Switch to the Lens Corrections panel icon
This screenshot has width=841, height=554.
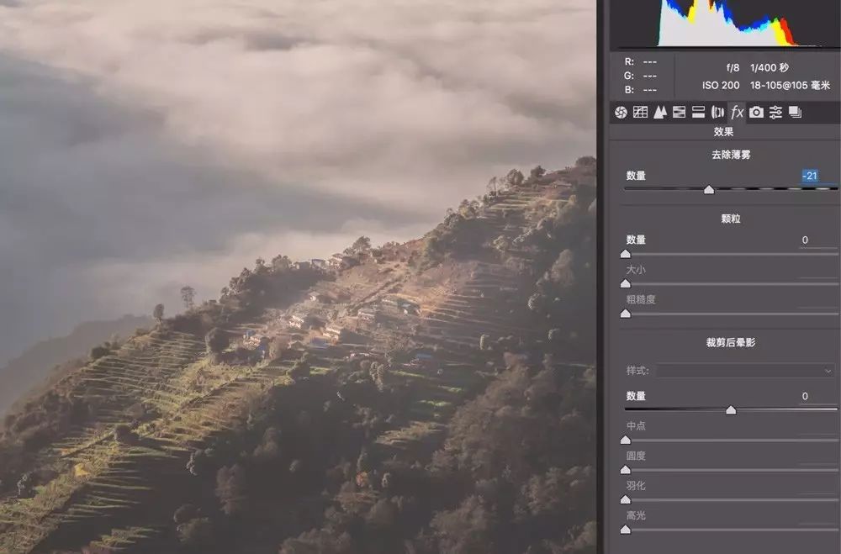click(717, 112)
